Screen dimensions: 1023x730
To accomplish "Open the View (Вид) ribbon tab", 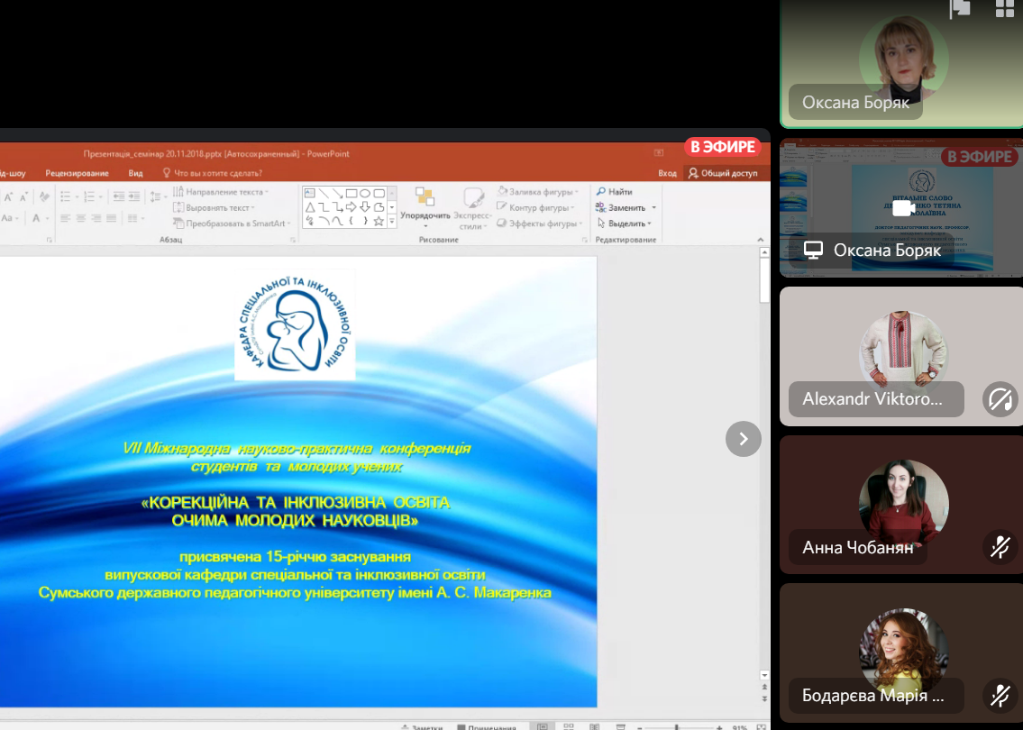I will click(135, 173).
